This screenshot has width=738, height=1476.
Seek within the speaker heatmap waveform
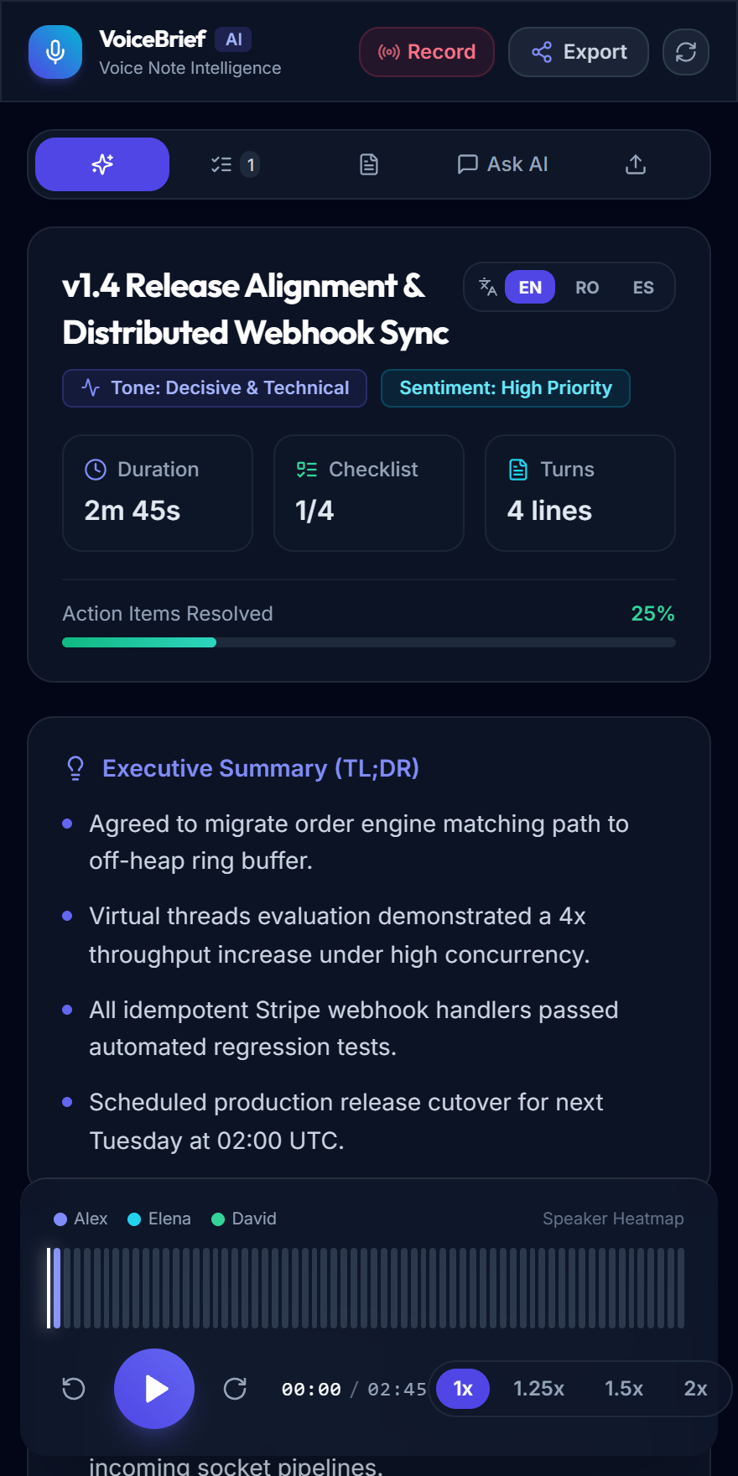pyautogui.click(x=366, y=1288)
